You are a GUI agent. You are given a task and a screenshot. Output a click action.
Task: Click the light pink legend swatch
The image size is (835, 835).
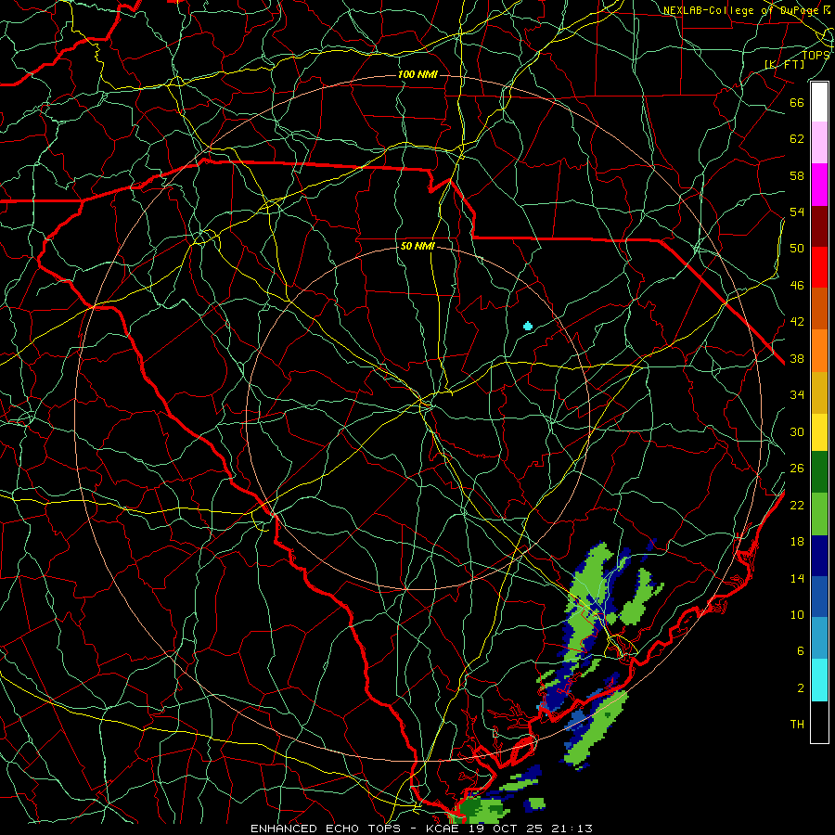(819, 142)
